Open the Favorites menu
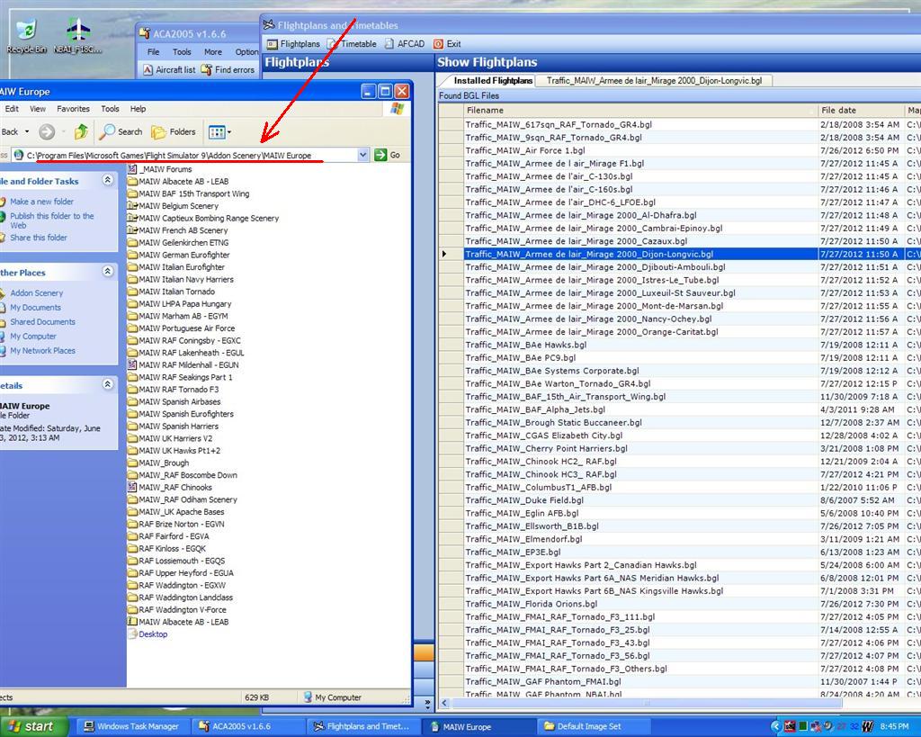Screen dimensions: 921x737 coord(73,109)
